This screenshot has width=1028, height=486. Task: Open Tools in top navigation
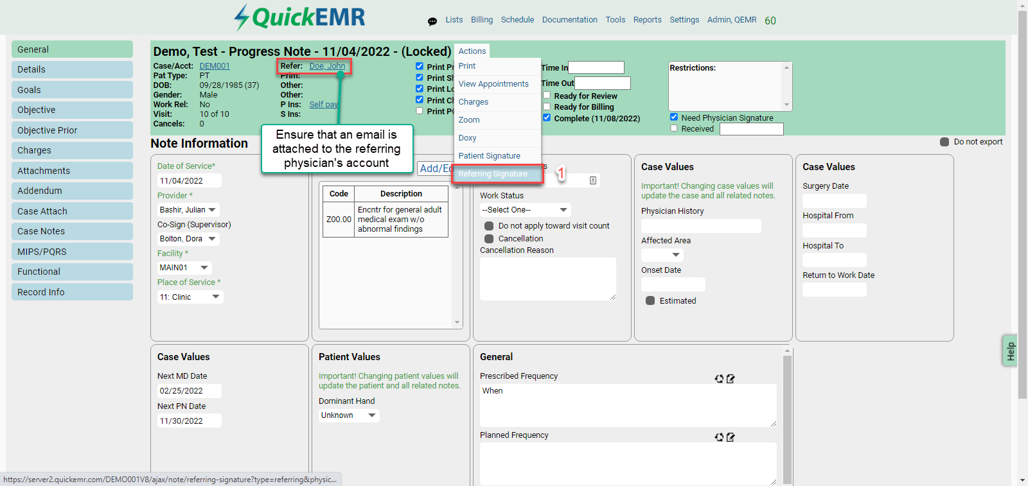pos(616,20)
